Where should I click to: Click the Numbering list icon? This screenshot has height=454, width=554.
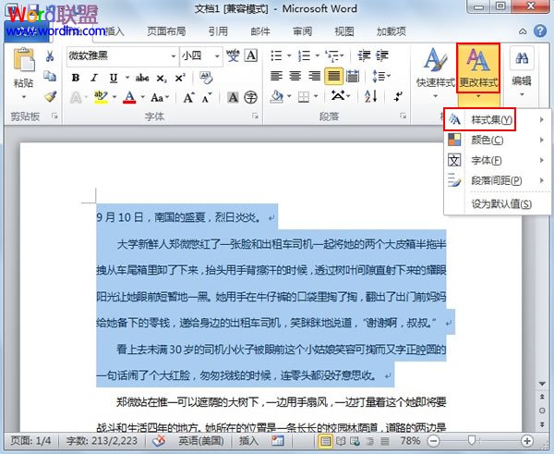click(304, 55)
